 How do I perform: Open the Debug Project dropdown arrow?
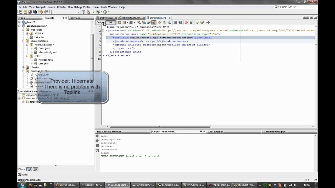coord(102,12)
